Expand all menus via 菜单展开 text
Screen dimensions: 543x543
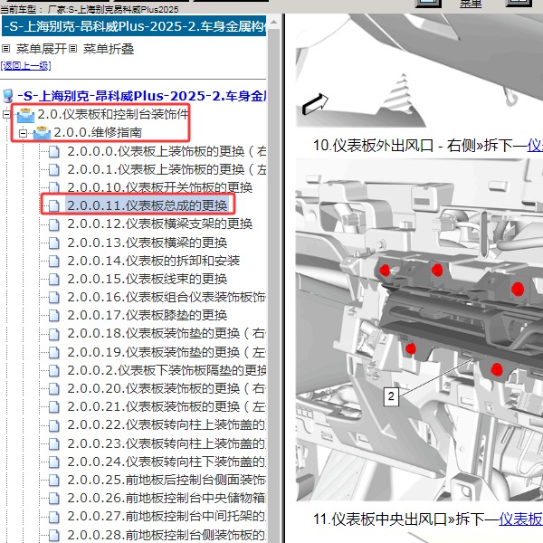(x=42, y=49)
